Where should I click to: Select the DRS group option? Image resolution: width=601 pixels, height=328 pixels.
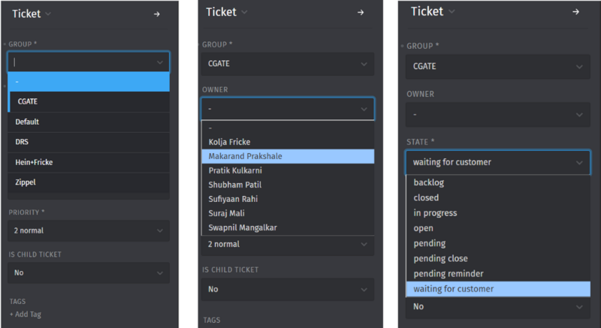pos(23,142)
